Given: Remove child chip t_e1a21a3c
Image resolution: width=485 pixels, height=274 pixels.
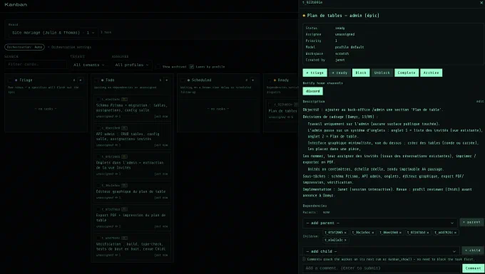Looking at the screenshot, I should click(x=345, y=240).
